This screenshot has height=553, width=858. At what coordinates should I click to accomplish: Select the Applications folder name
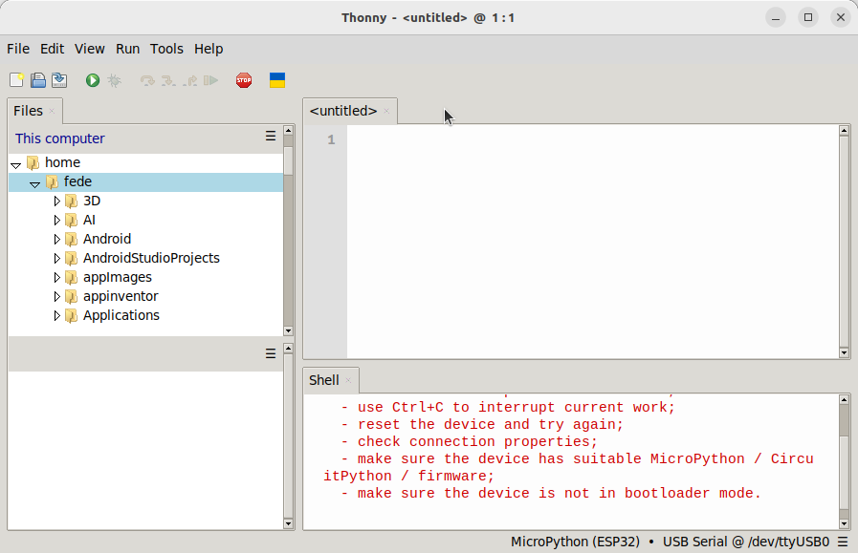point(121,315)
